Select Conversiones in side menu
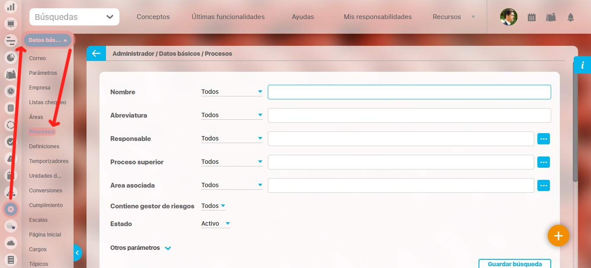The image size is (591, 268). tap(45, 191)
